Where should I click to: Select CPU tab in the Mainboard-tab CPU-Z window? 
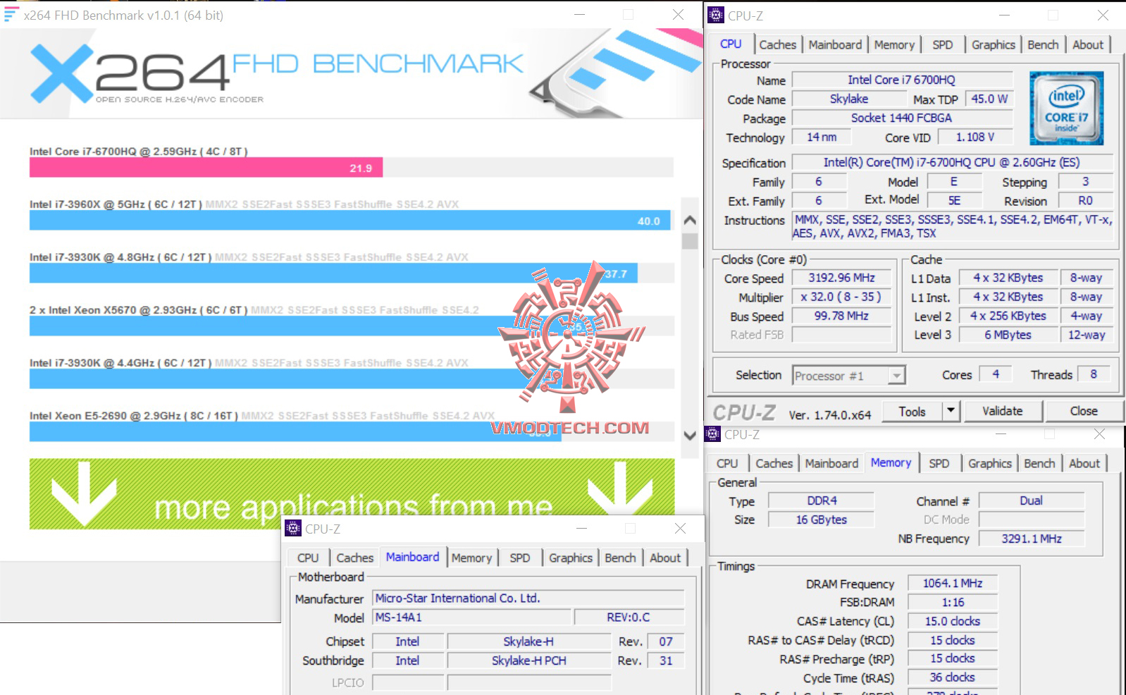(x=308, y=558)
